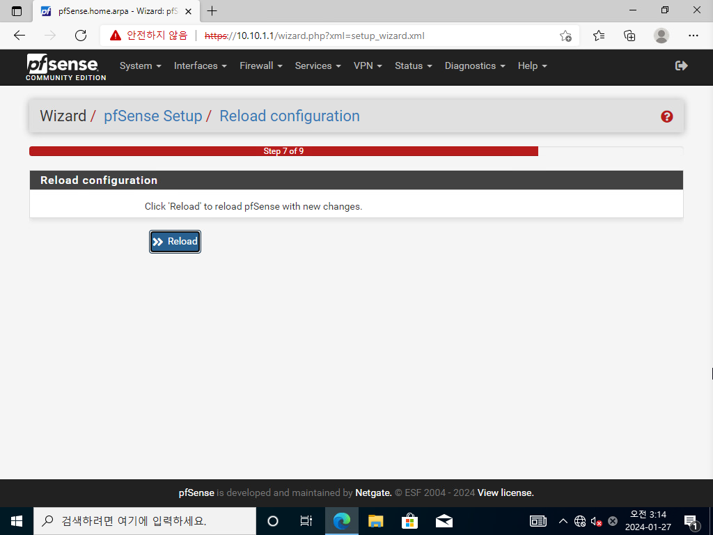Follow the pfSense Setup breadcrumb link

pos(152,116)
